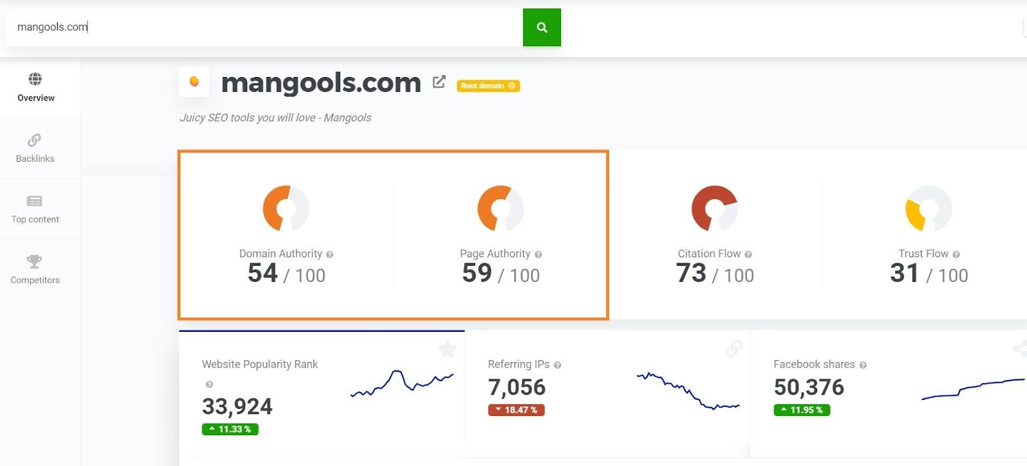Click the green search magnifier button
Viewport: 1027px width, 466px height.
point(542,27)
